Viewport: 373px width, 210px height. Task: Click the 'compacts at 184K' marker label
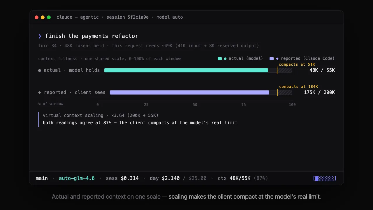tap(298, 87)
